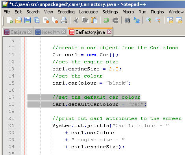This screenshot has height=155, width=185.
Task: Open the File menu
Action: [x=7, y=12]
